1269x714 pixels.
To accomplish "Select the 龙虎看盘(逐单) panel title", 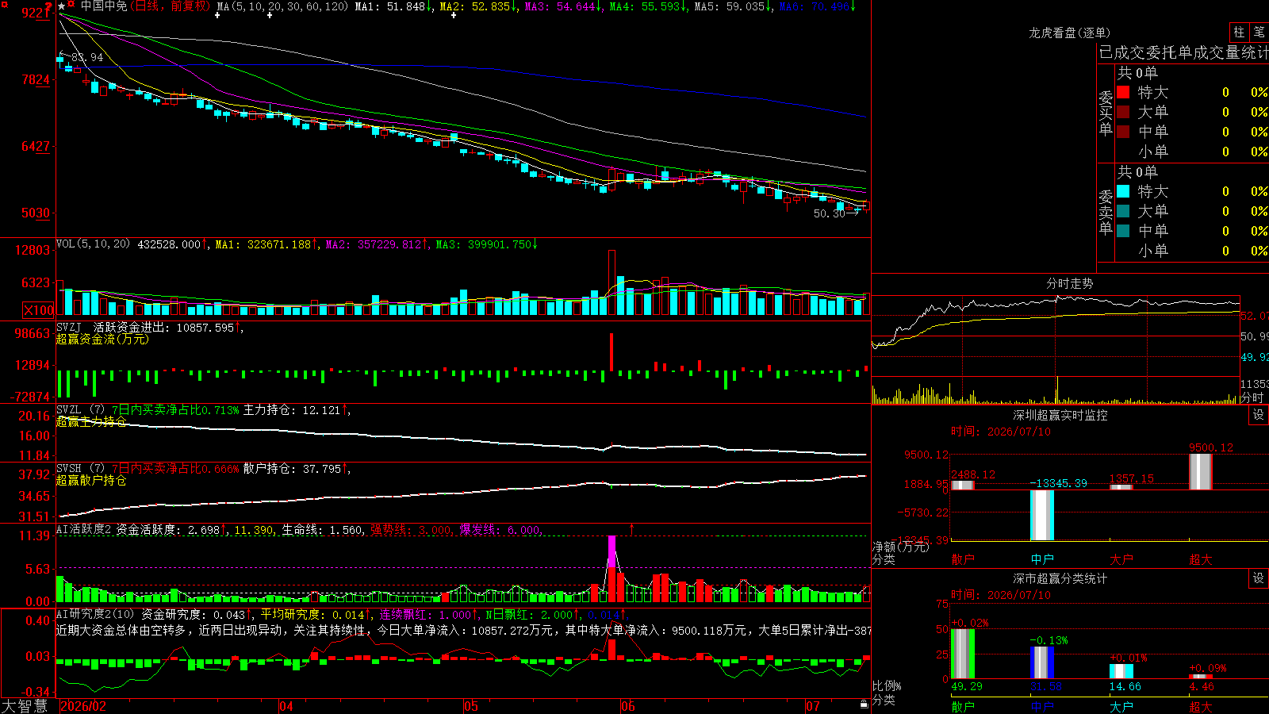I will point(1069,33).
